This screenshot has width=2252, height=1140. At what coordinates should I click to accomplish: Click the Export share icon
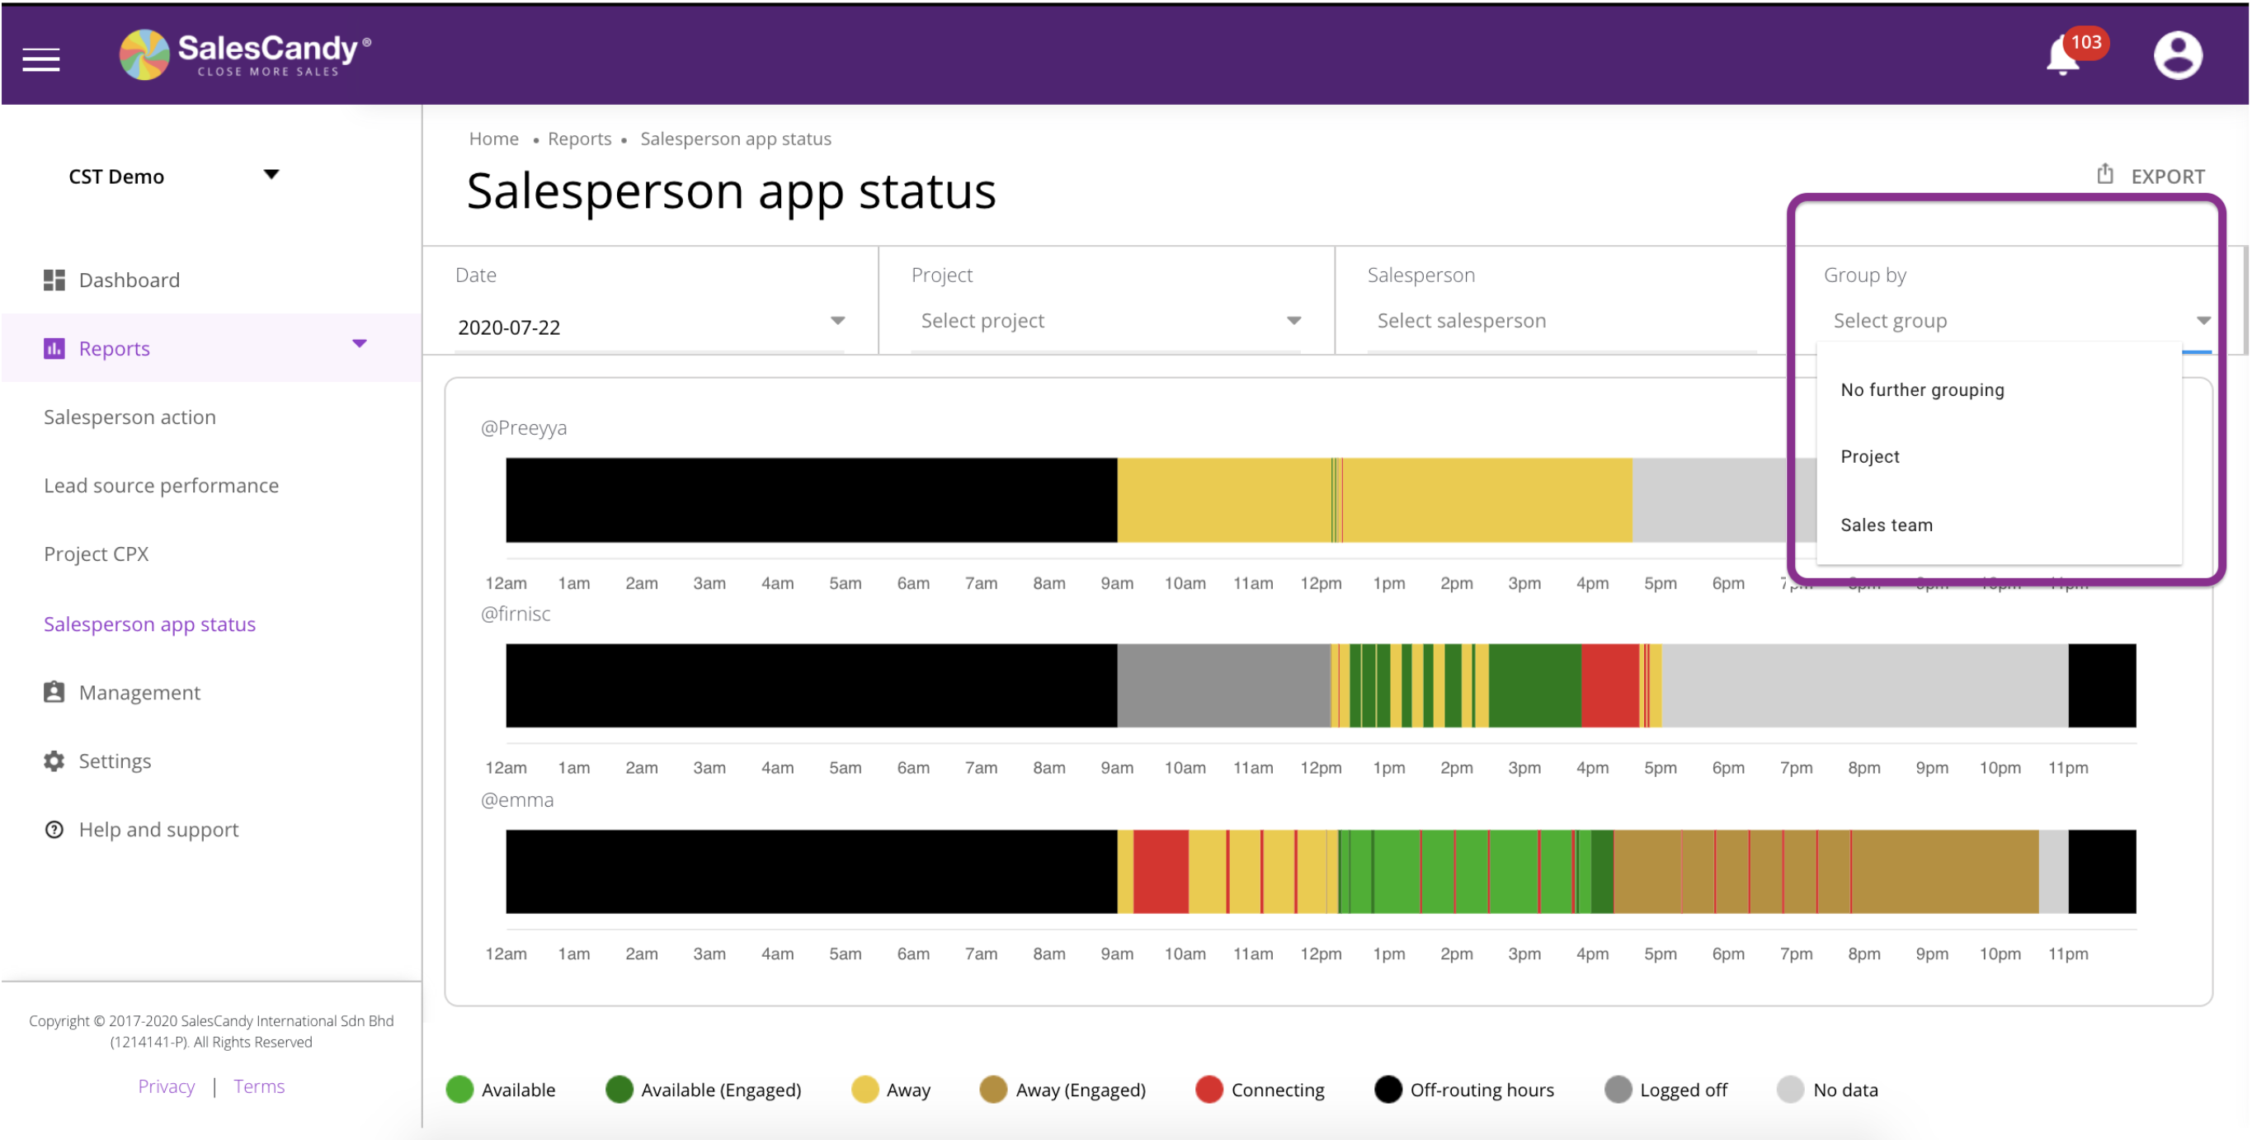click(2104, 175)
